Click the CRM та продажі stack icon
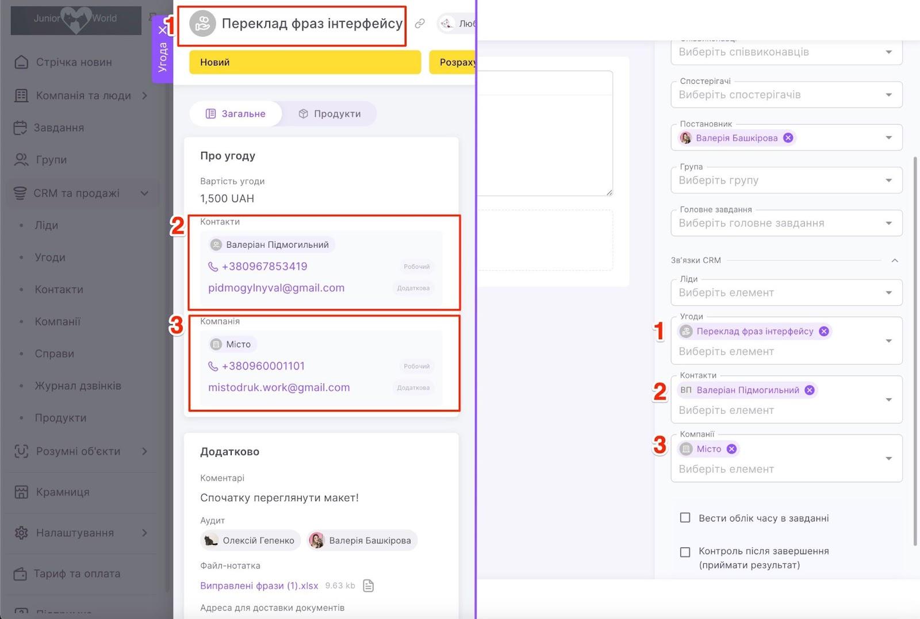 [x=20, y=193]
